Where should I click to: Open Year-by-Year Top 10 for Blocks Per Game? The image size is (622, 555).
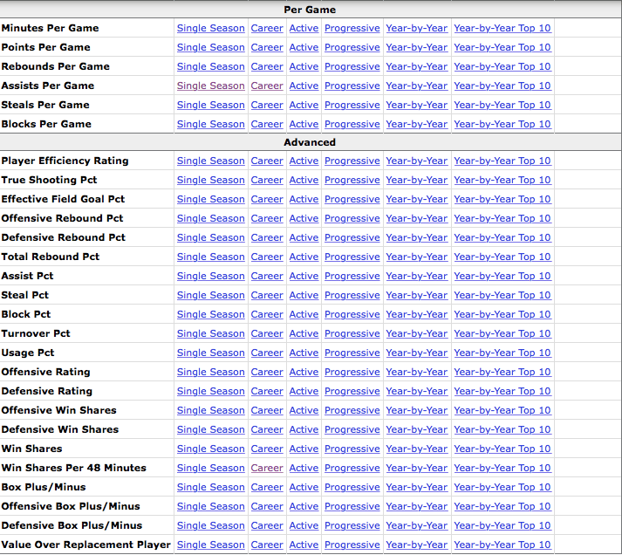(502, 124)
